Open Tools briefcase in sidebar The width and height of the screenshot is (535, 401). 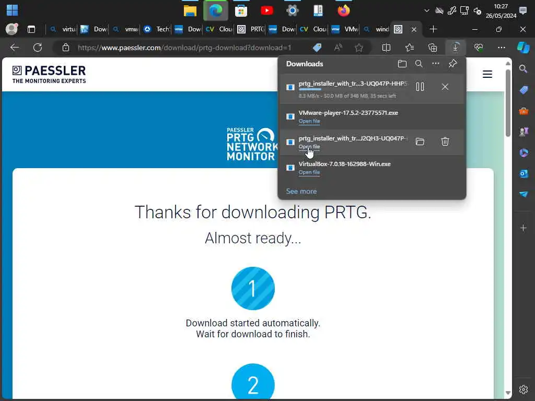click(x=524, y=111)
